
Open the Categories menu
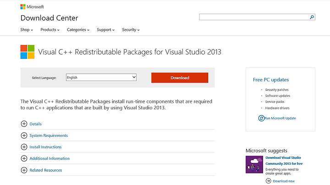click(78, 30)
